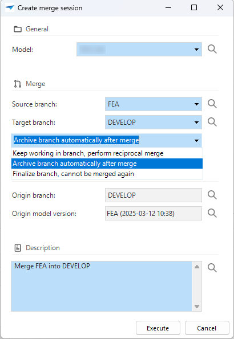Click the search icon beside Source branch
The height and width of the screenshot is (339, 234).
212,104
